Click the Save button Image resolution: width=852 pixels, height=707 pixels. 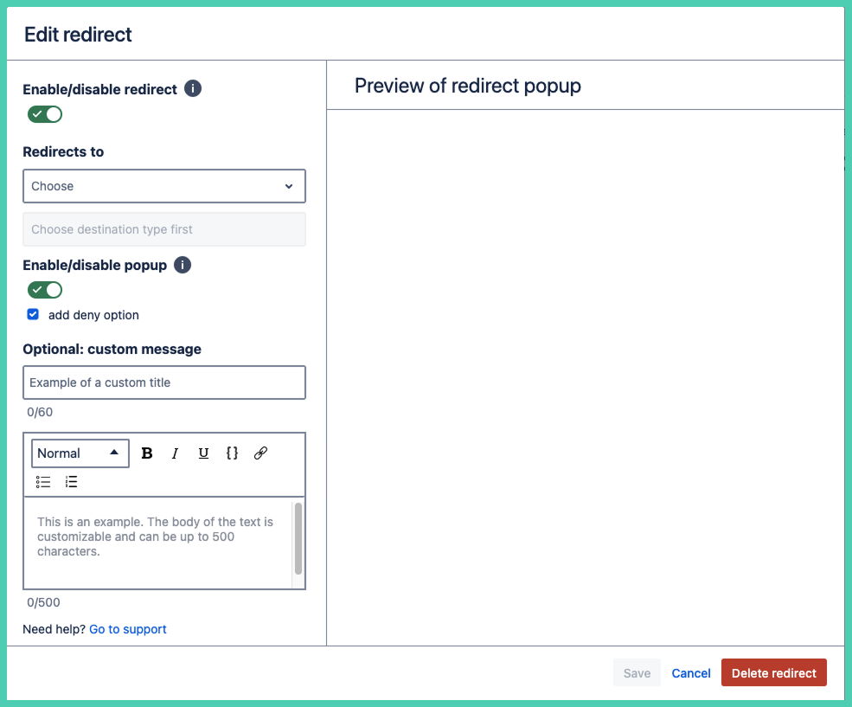pos(637,672)
